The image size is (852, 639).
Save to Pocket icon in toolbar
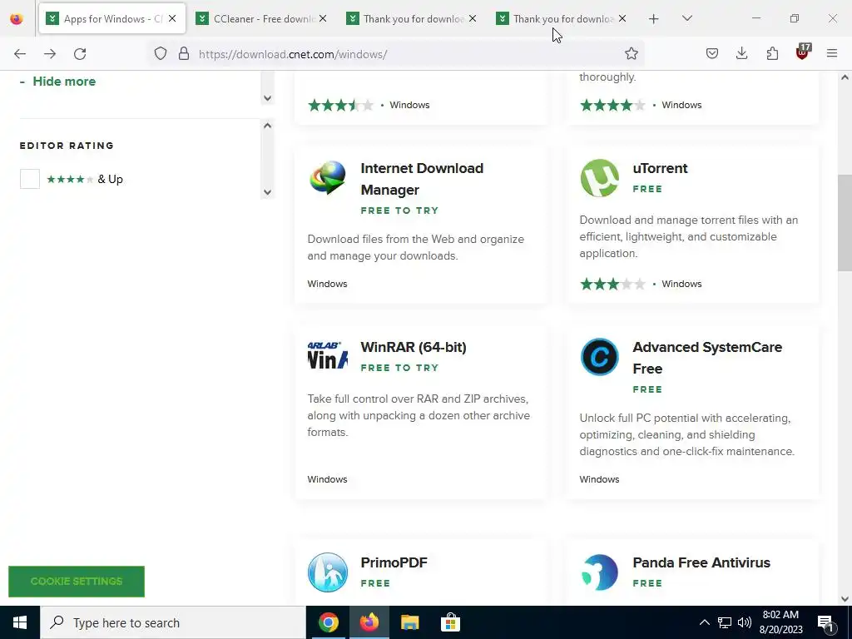pyautogui.click(x=712, y=53)
